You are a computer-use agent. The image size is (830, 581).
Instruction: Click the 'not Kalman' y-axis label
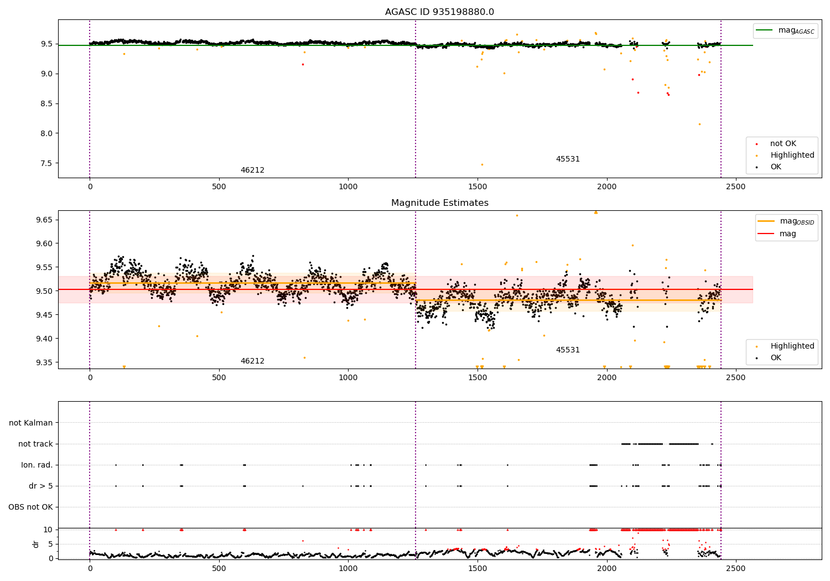click(31, 423)
